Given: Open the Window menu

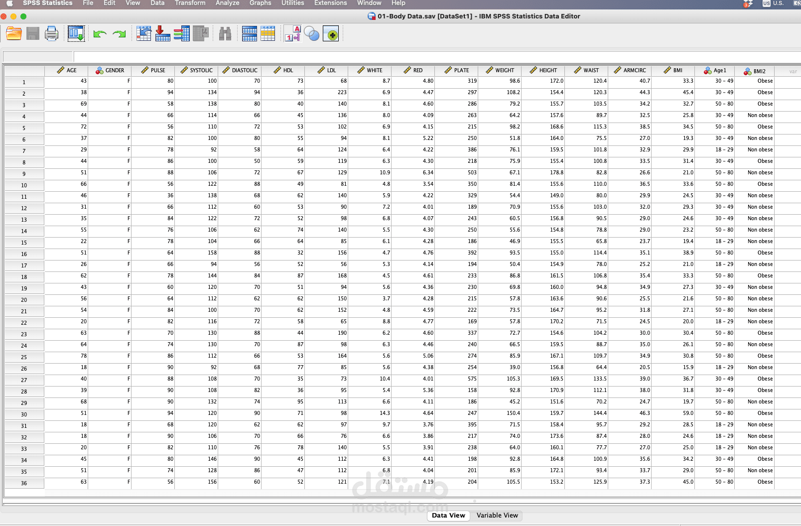Looking at the screenshot, I should (369, 3).
